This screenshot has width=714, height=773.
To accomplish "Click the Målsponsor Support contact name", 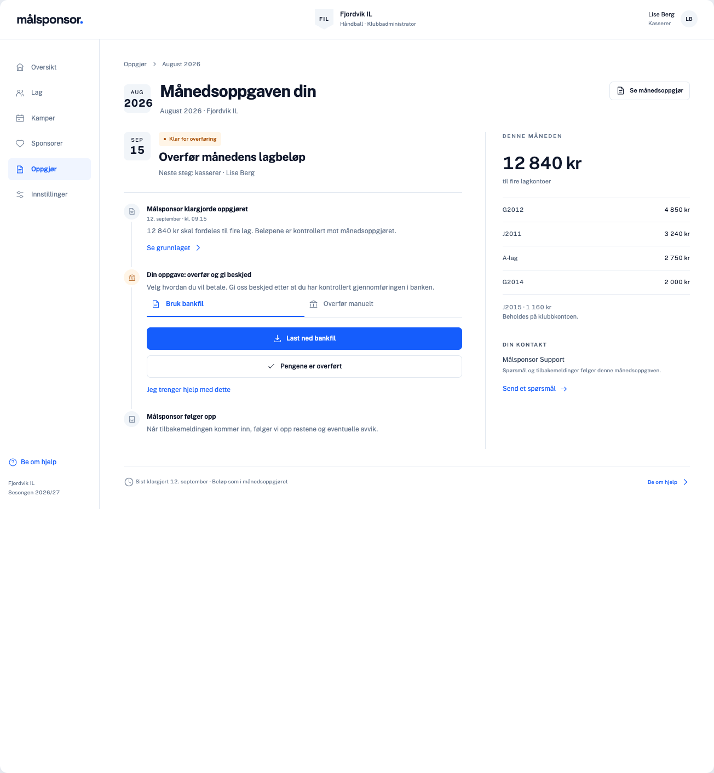I will click(x=533, y=360).
